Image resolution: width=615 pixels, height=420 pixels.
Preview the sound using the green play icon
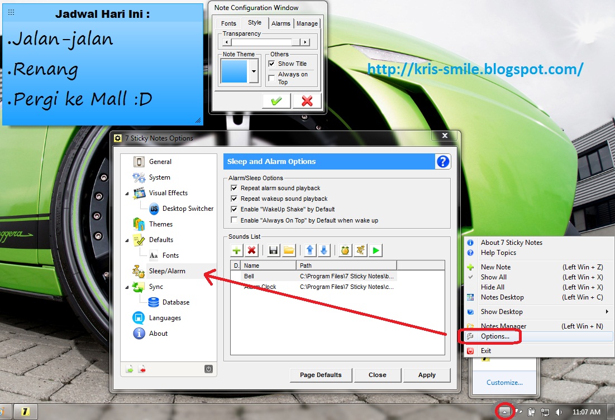tap(375, 250)
